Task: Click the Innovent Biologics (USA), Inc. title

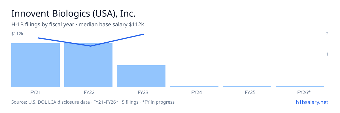Action: [73, 14]
